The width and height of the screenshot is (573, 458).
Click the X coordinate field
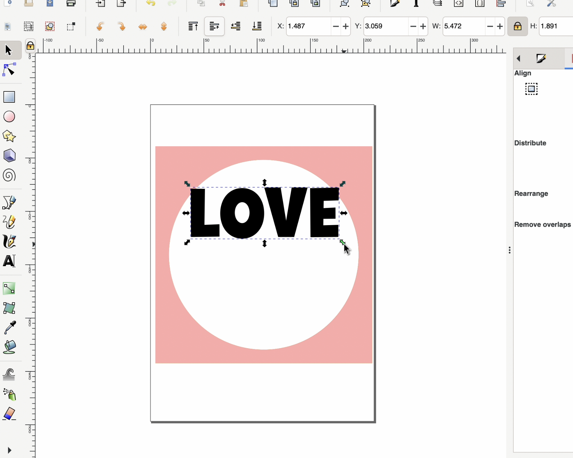coord(308,26)
